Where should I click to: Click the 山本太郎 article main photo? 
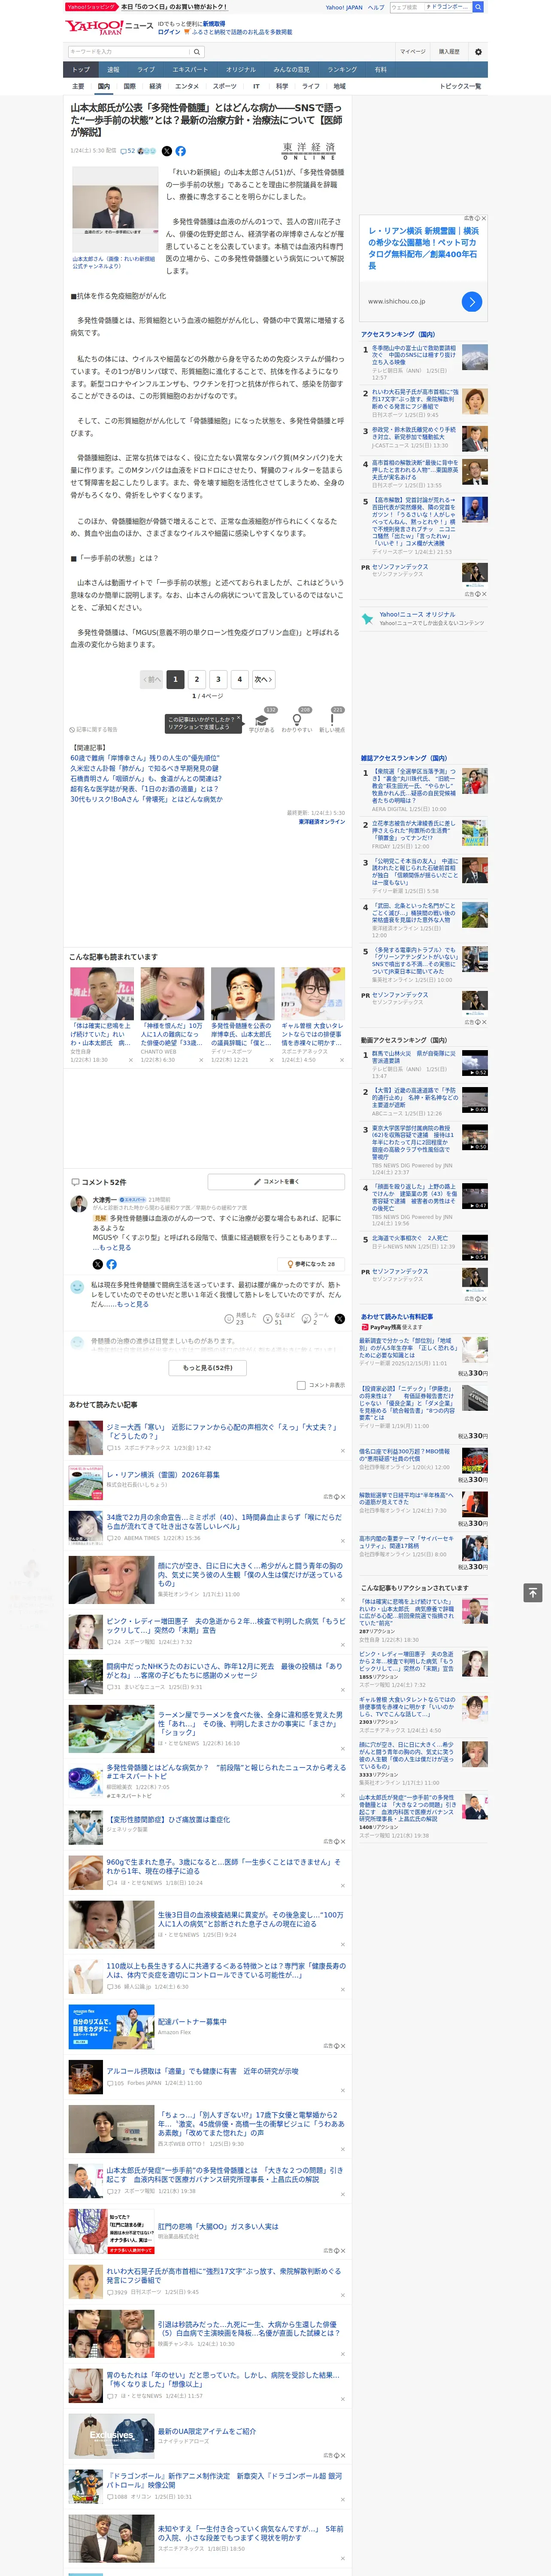114,209
